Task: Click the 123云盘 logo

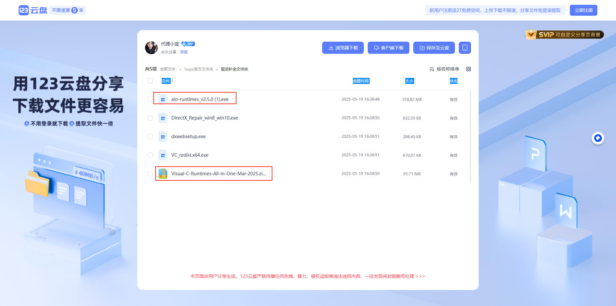Action: pyautogui.click(x=33, y=10)
